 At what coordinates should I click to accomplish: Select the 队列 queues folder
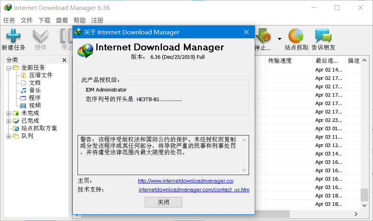coord(27,136)
